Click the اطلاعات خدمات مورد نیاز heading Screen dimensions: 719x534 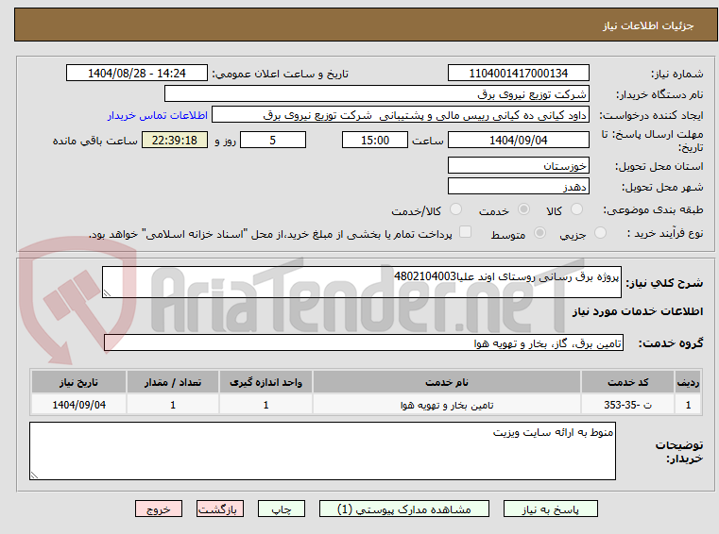(638, 311)
